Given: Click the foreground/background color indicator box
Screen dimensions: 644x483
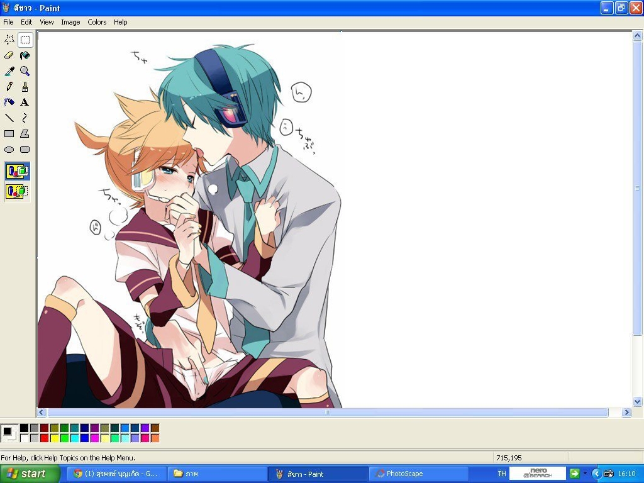Looking at the screenshot, I should (x=9, y=433).
